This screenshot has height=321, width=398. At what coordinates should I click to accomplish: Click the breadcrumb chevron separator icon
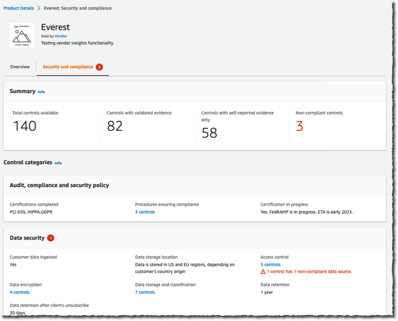pyautogui.click(x=39, y=8)
